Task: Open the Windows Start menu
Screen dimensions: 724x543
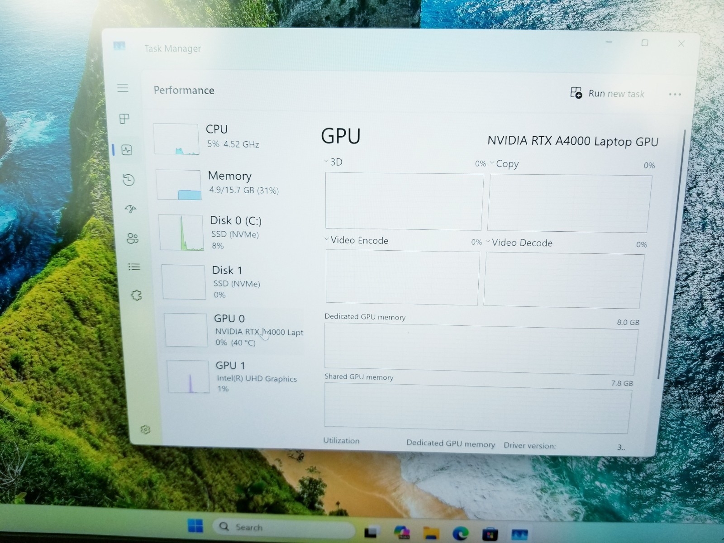Action: (x=195, y=526)
